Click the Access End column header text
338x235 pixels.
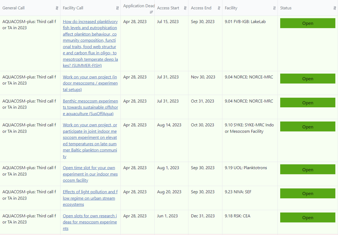pyautogui.click(x=201, y=8)
